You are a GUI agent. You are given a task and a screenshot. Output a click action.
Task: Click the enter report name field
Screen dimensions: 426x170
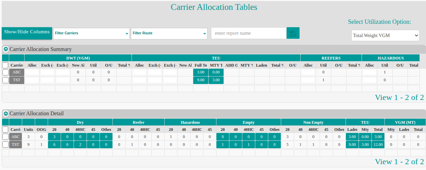click(249, 33)
